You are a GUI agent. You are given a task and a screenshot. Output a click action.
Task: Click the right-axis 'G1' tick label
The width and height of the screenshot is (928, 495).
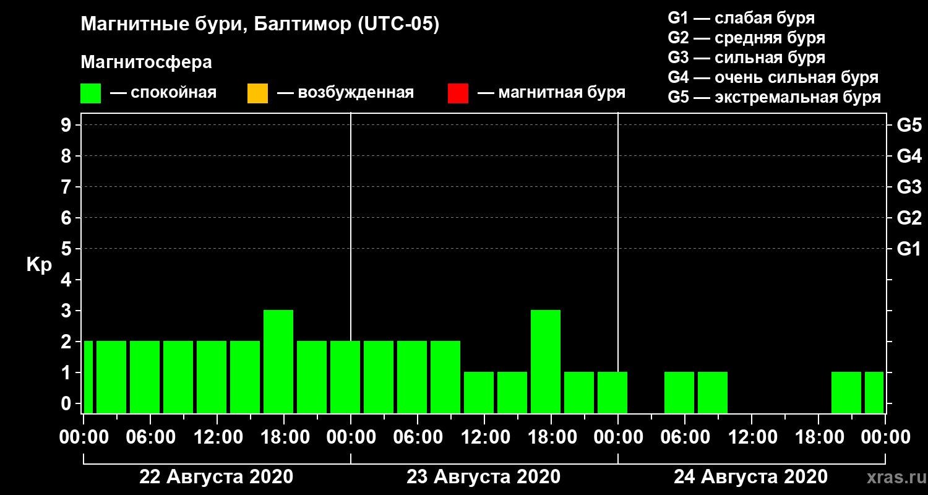click(x=909, y=249)
